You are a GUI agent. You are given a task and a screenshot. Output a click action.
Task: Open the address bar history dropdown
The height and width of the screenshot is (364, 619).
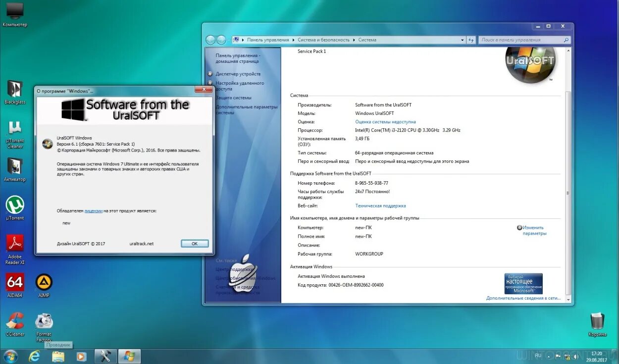463,40
